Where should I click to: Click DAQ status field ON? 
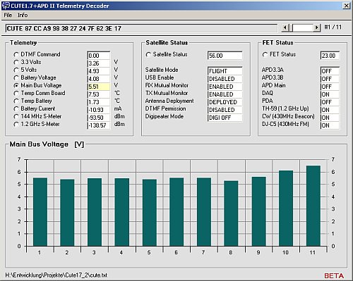click(x=330, y=94)
